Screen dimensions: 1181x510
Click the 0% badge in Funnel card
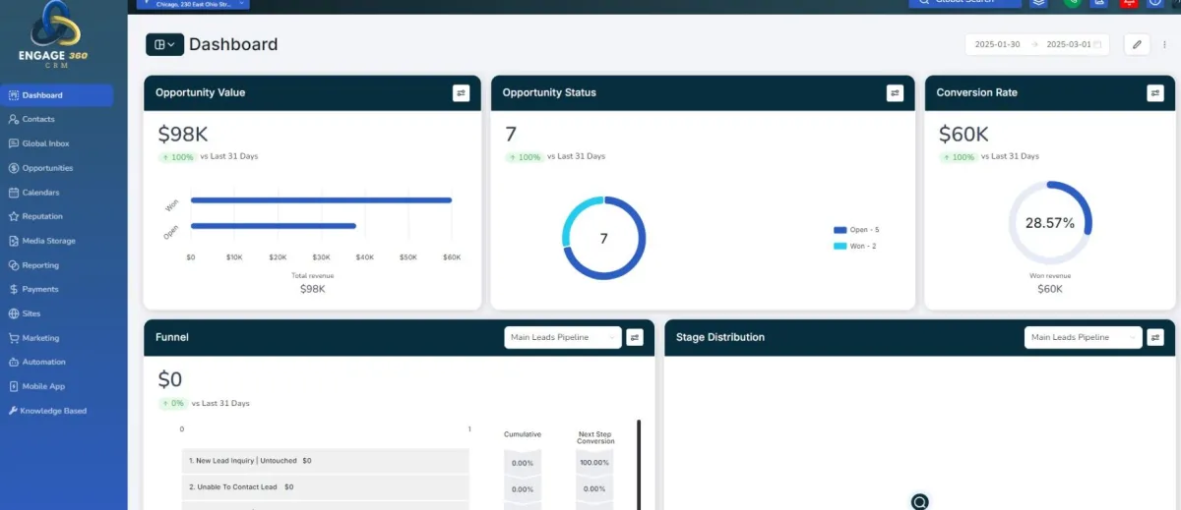click(172, 404)
